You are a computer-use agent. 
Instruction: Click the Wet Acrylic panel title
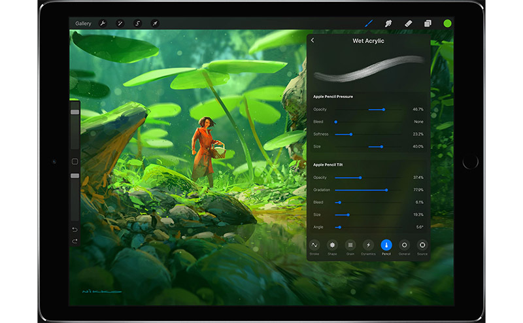[x=368, y=41]
